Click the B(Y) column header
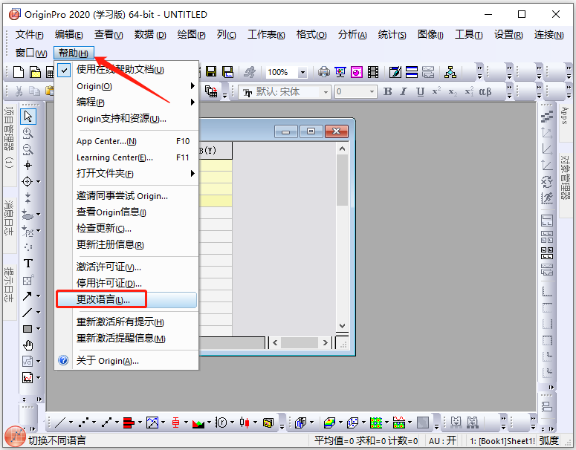 (216, 151)
